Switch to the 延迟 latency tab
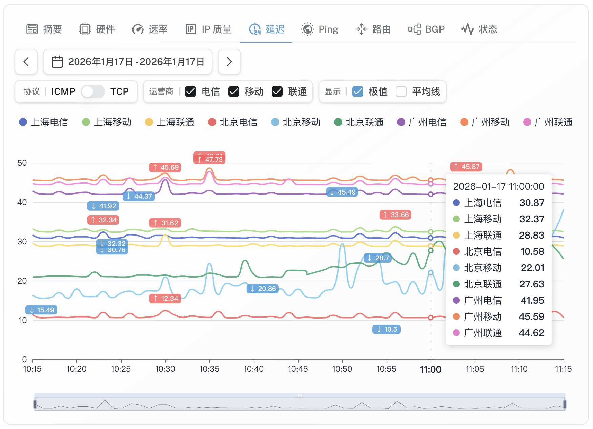Image resolution: width=593 pixels, height=429 pixels. click(x=266, y=29)
